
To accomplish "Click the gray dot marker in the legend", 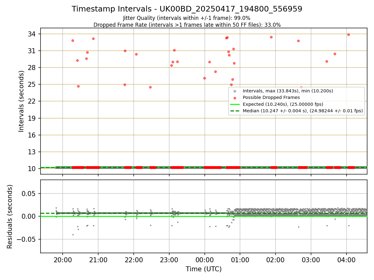I will [x=235, y=91].
